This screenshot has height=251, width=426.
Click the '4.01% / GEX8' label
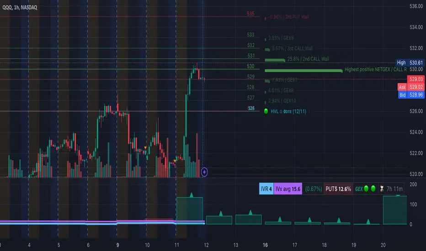(x=281, y=90)
